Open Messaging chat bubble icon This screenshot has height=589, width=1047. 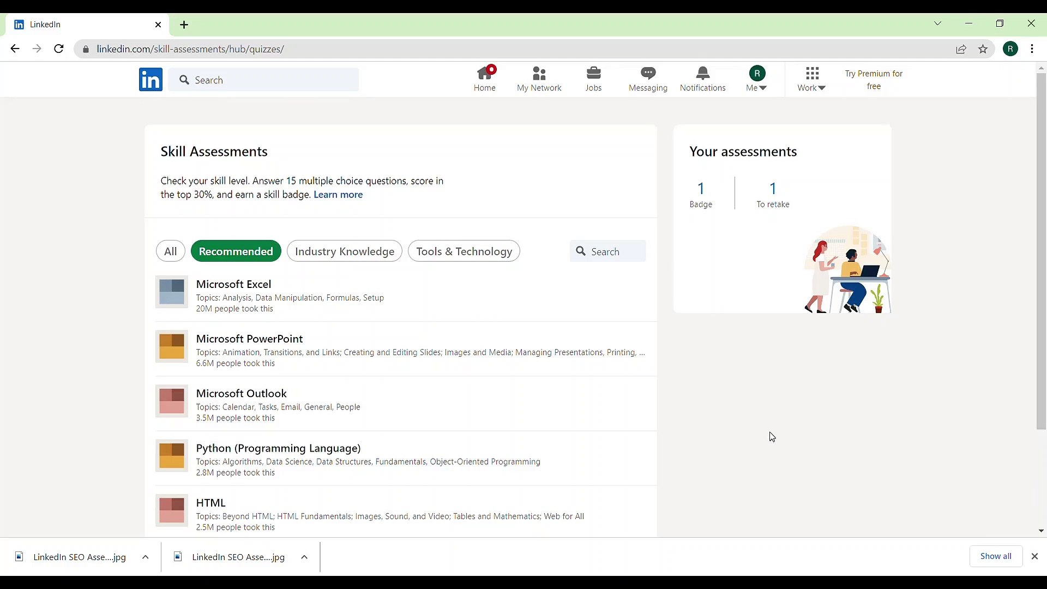[x=648, y=74]
